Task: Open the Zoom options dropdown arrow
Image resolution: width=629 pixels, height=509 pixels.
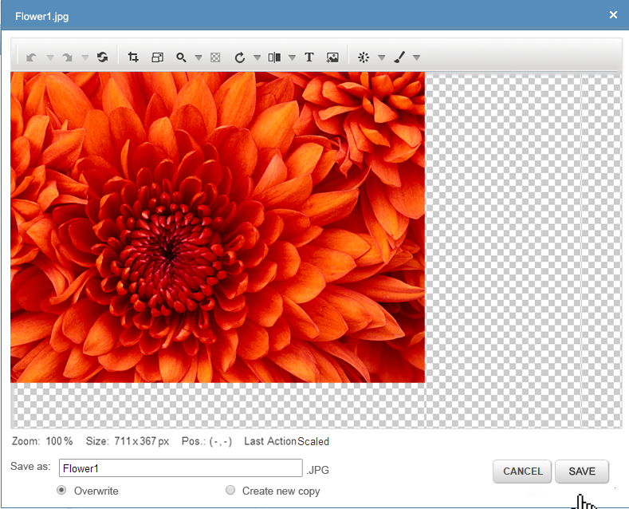Action: pyautogui.click(x=199, y=57)
